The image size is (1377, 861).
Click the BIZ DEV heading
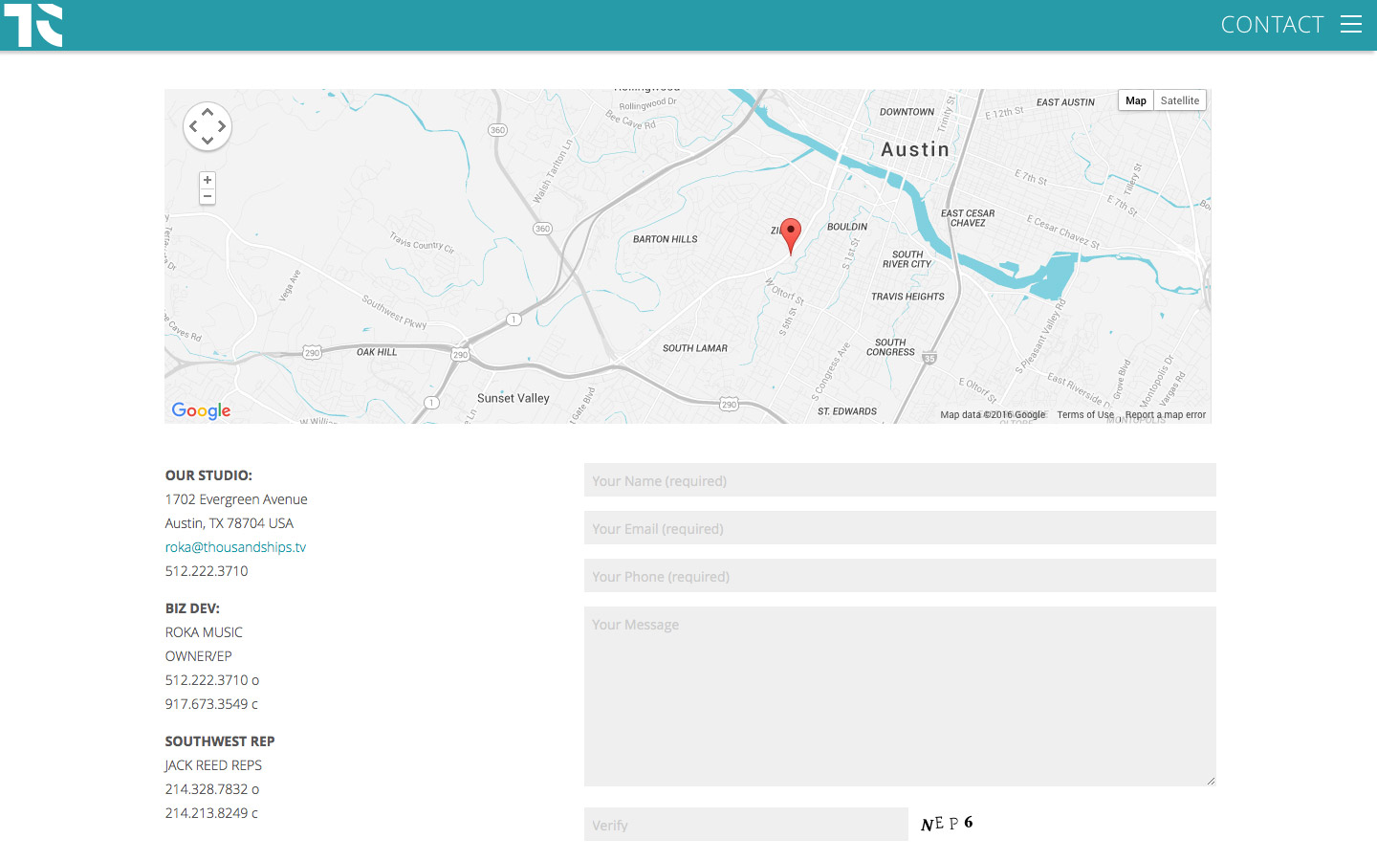[x=192, y=608]
